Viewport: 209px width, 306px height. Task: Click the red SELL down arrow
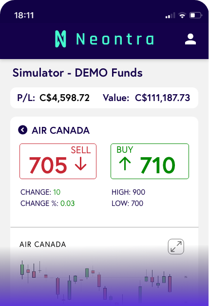coord(81,164)
